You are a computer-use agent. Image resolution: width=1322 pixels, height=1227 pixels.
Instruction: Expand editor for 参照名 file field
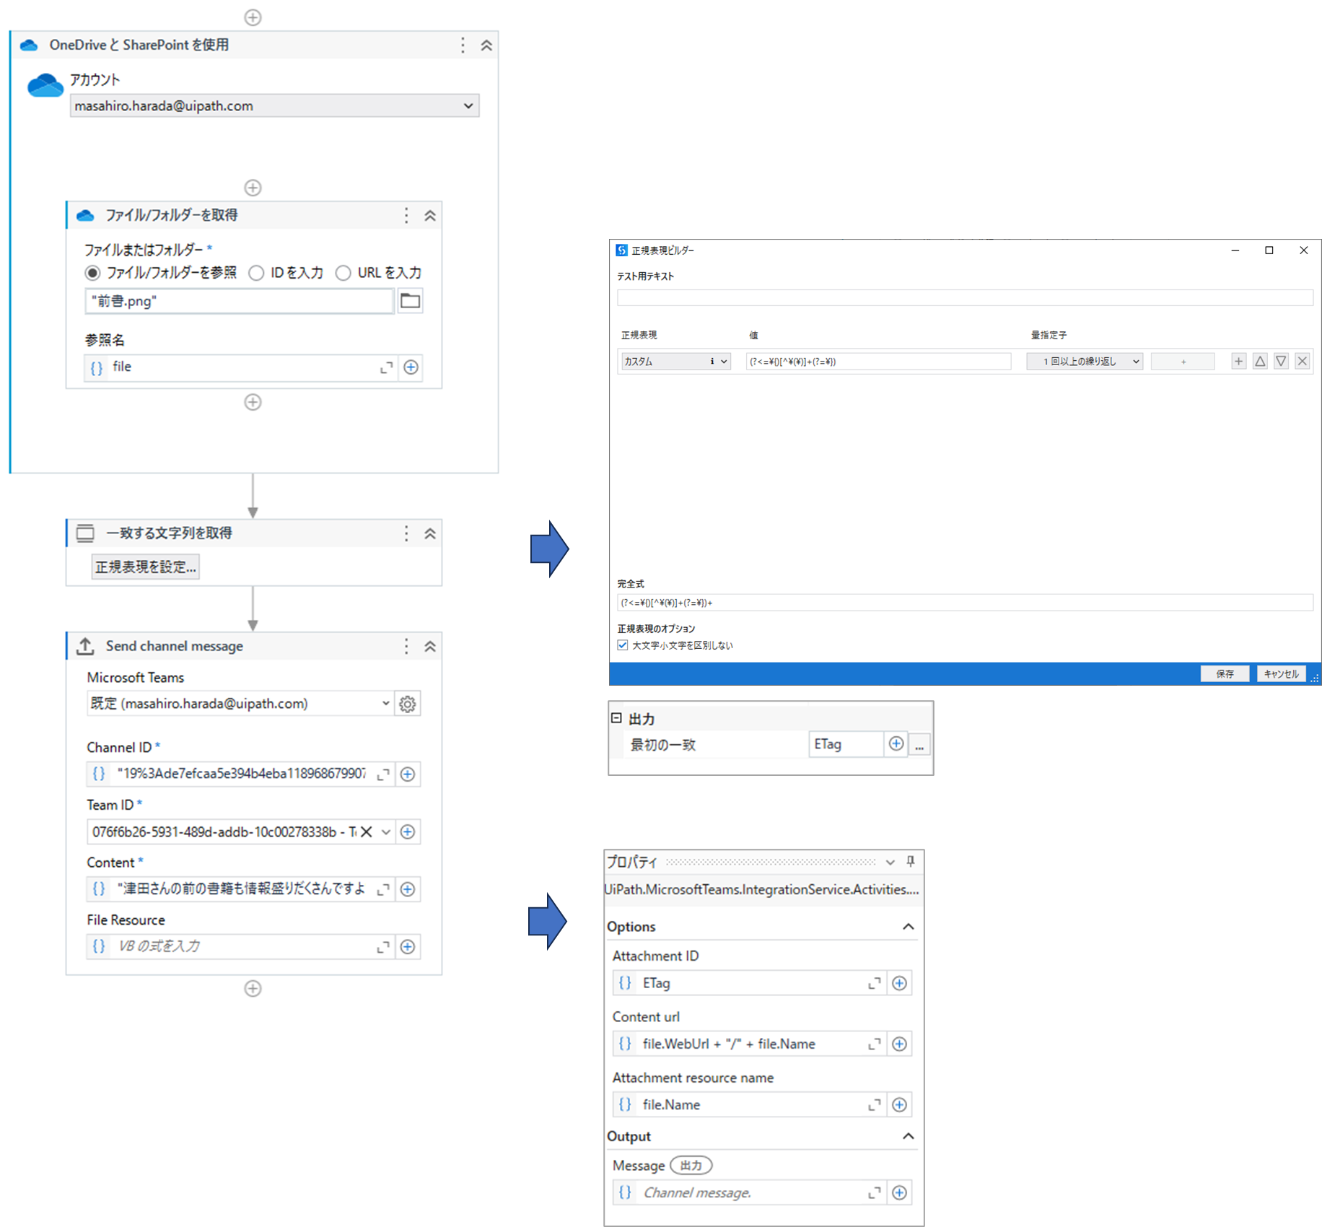[x=386, y=367]
